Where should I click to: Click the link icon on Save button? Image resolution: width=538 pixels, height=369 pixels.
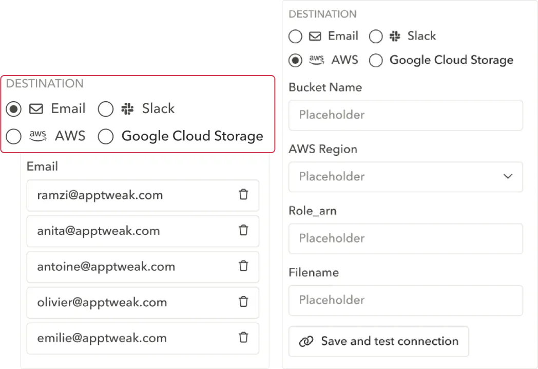coord(306,341)
